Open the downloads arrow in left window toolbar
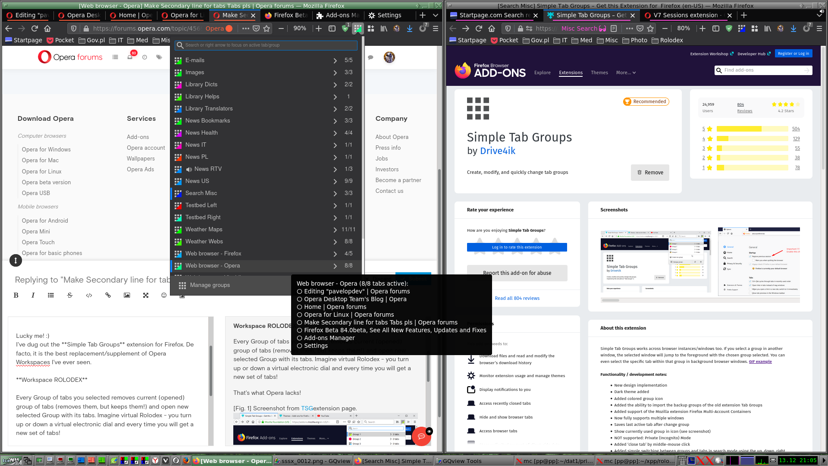The image size is (828, 466). pos(410,28)
